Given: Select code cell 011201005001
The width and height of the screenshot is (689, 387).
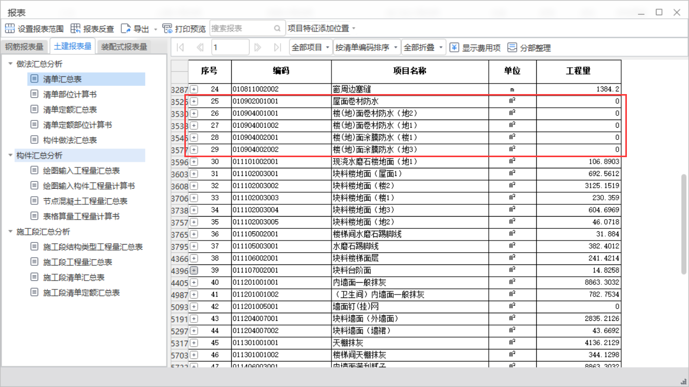Looking at the screenshot, I should coord(281,307).
